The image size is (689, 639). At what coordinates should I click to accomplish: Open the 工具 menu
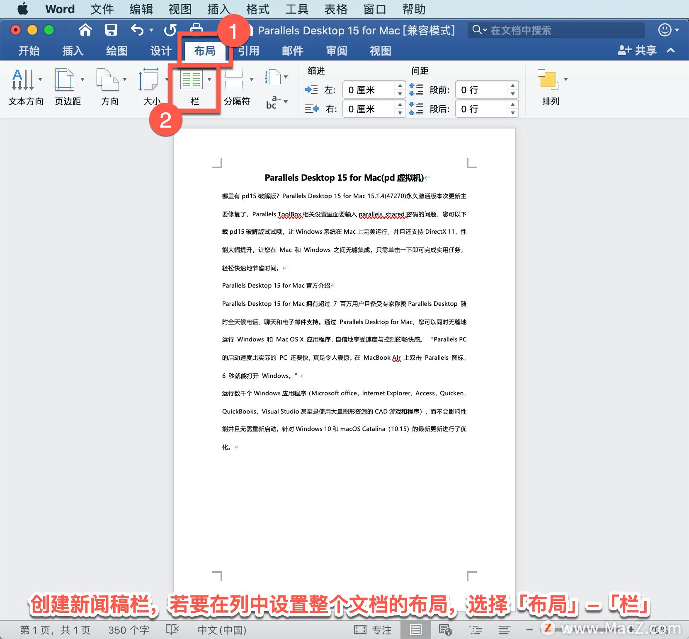pyautogui.click(x=297, y=9)
